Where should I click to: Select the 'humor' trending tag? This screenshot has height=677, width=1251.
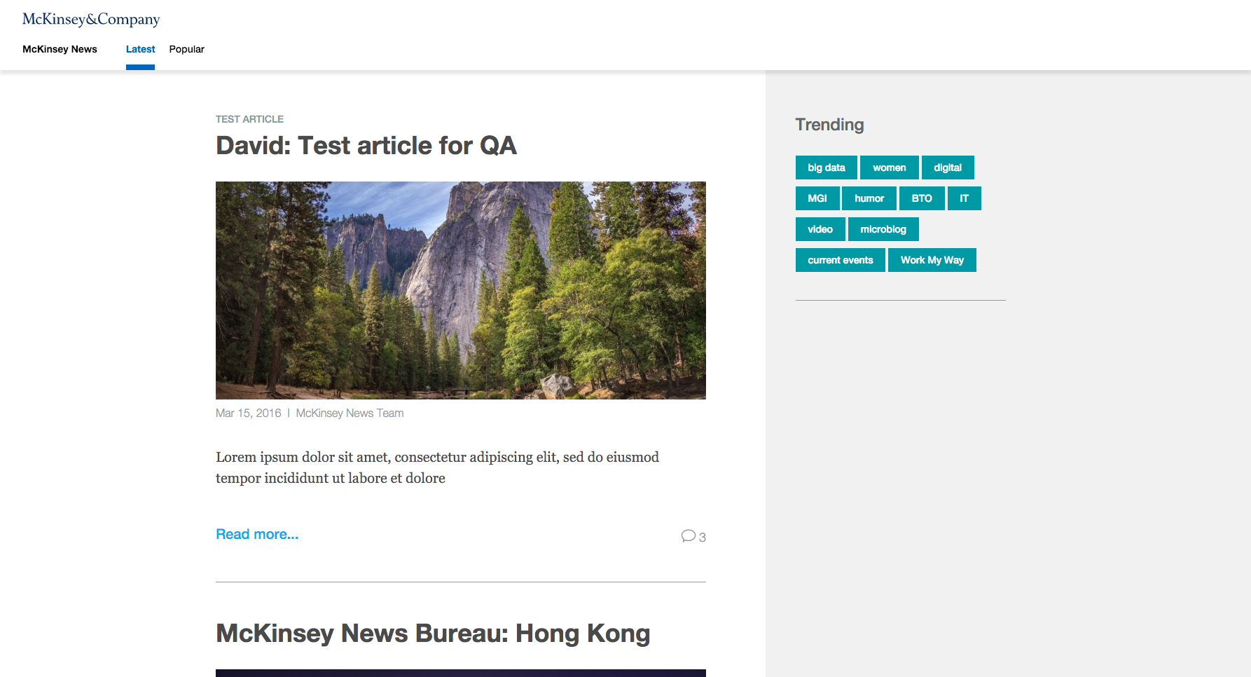[x=869, y=198]
